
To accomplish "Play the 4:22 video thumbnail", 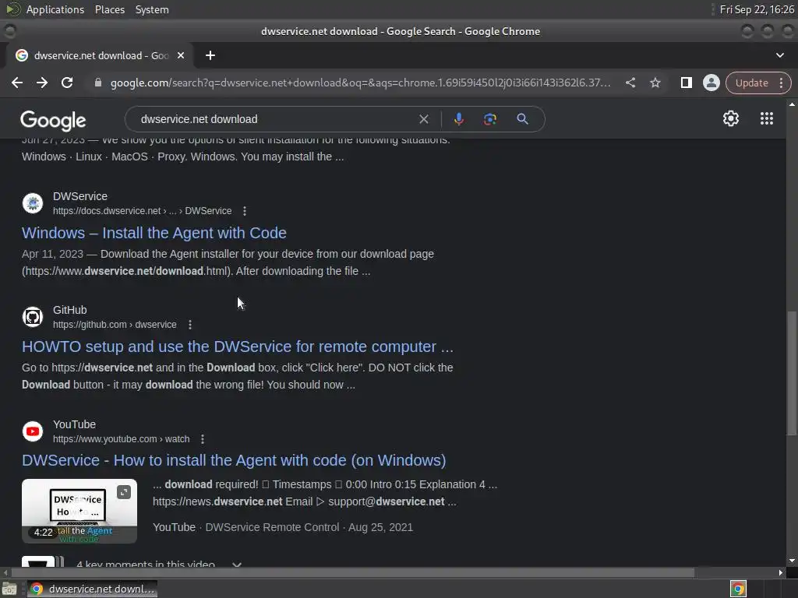I will (79, 511).
